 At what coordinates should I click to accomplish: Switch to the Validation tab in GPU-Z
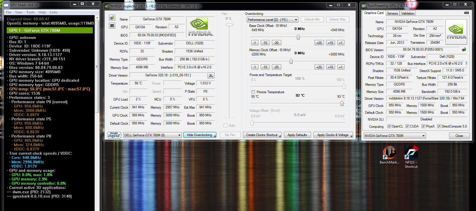[408, 13]
